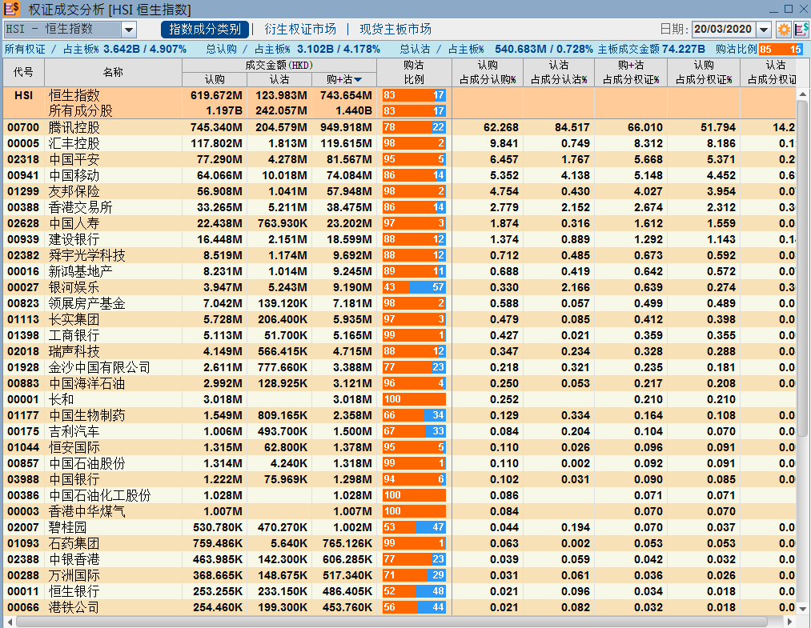Click the horizontal scrollbar left arrow
This screenshot has height=628, width=811.
pos(10,622)
